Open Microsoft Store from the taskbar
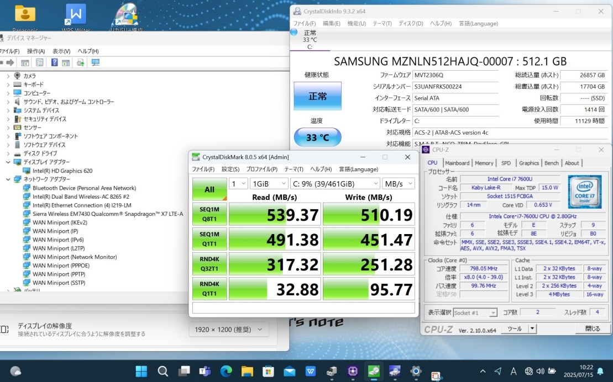 268,372
